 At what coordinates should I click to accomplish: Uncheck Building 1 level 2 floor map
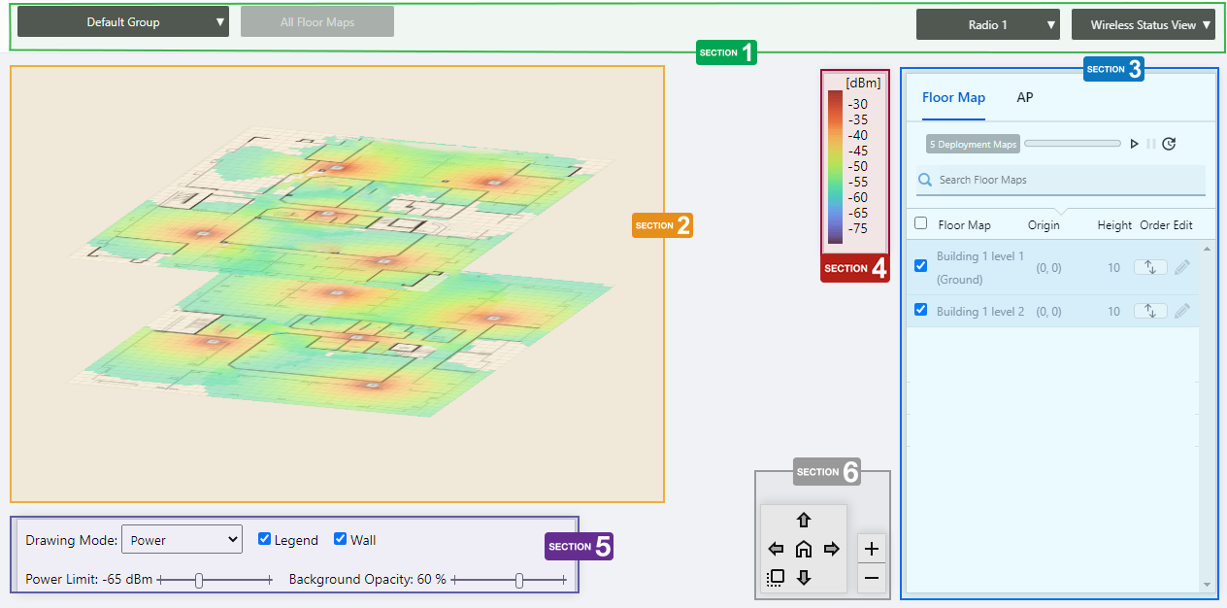[920, 310]
